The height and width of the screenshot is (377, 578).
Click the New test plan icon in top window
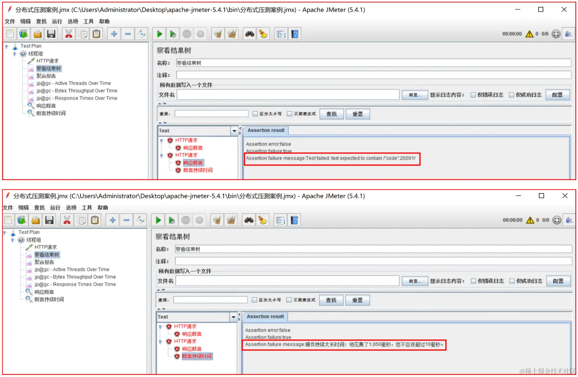10,34
